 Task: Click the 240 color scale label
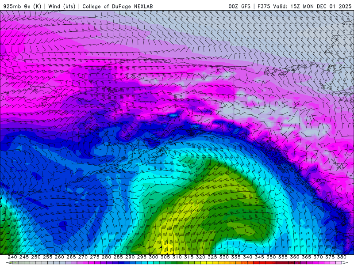point(12,257)
